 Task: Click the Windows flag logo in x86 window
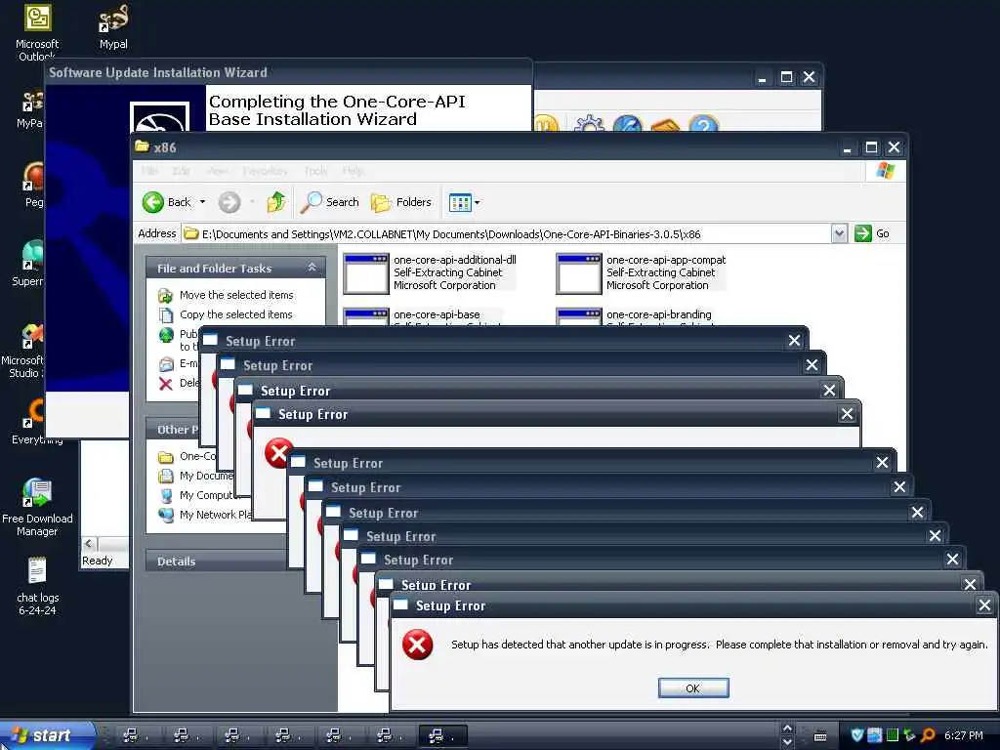(885, 170)
